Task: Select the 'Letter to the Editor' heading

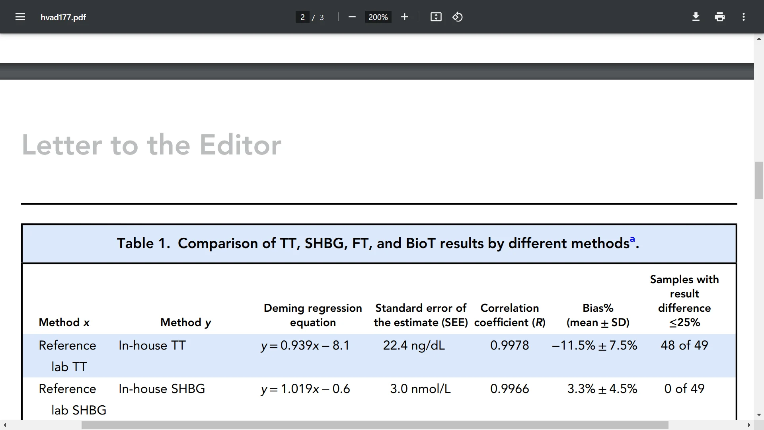Action: tap(152, 145)
